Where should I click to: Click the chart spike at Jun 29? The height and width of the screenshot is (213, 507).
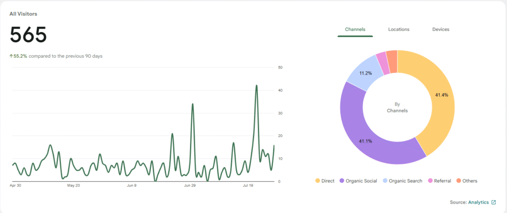point(192,105)
